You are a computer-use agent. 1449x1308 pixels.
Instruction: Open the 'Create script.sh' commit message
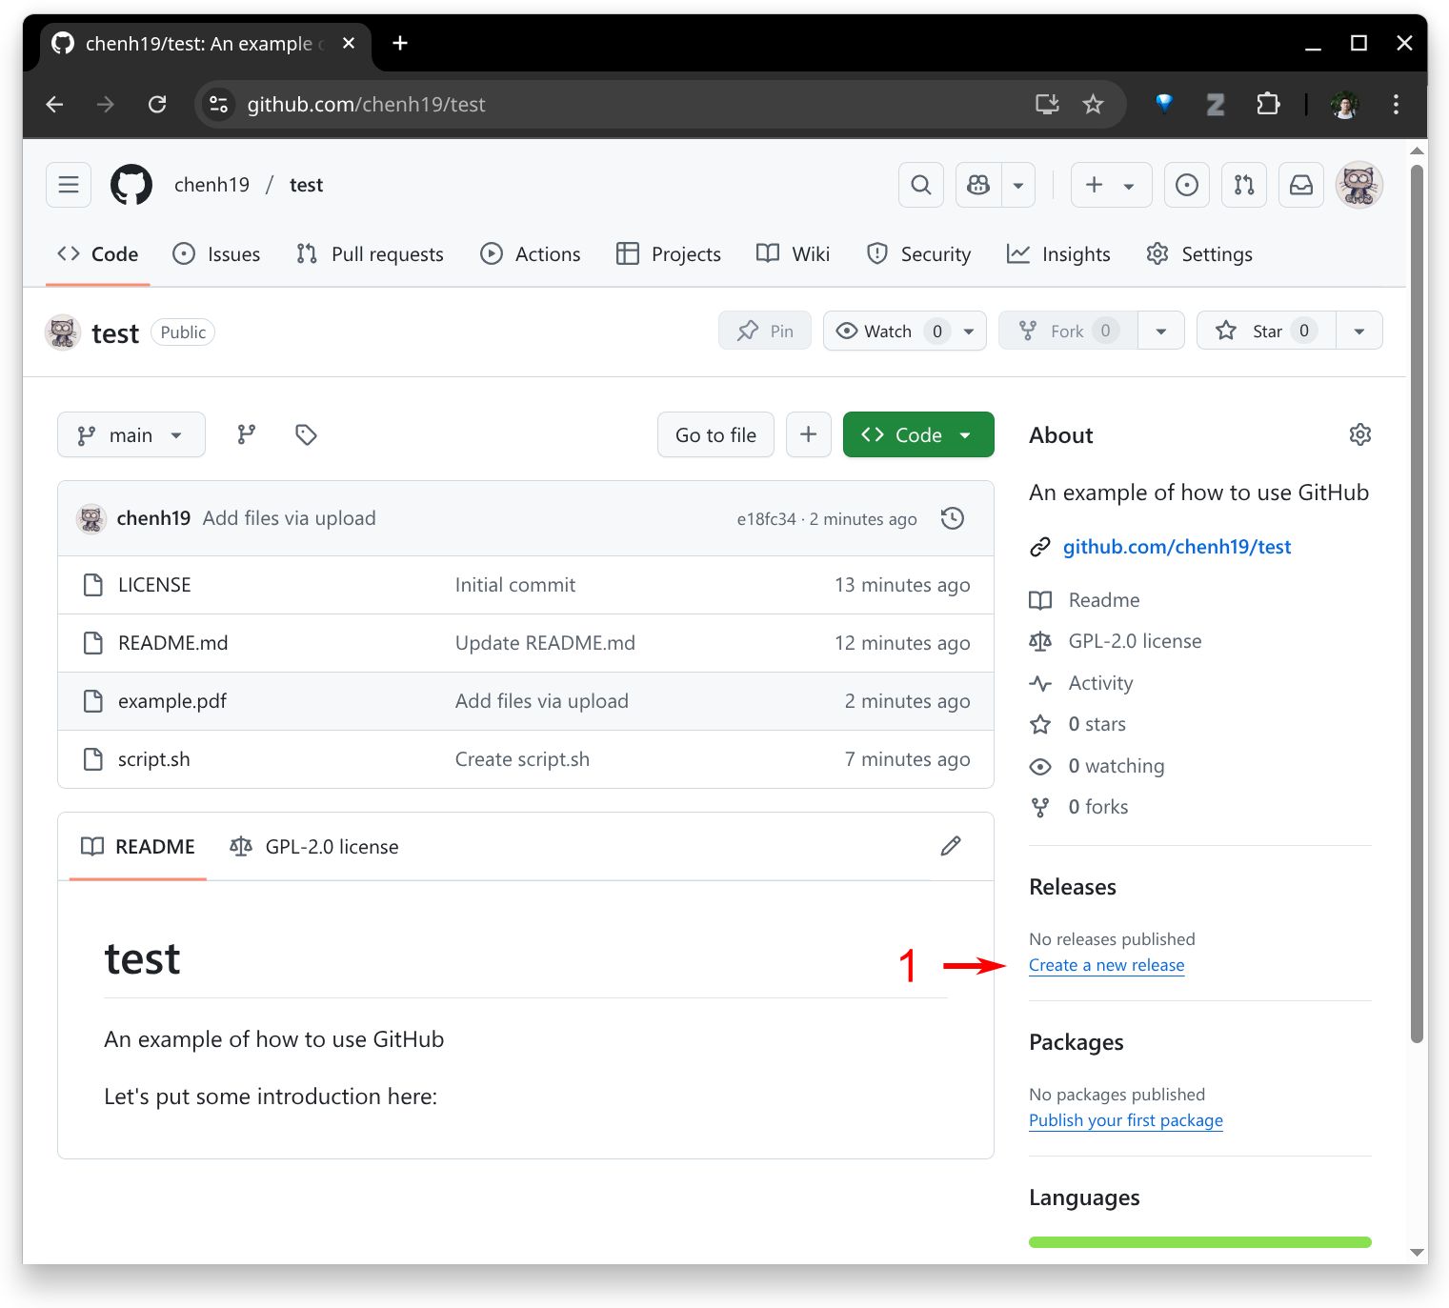click(522, 759)
